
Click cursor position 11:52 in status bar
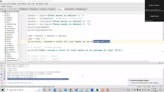(145, 87)
